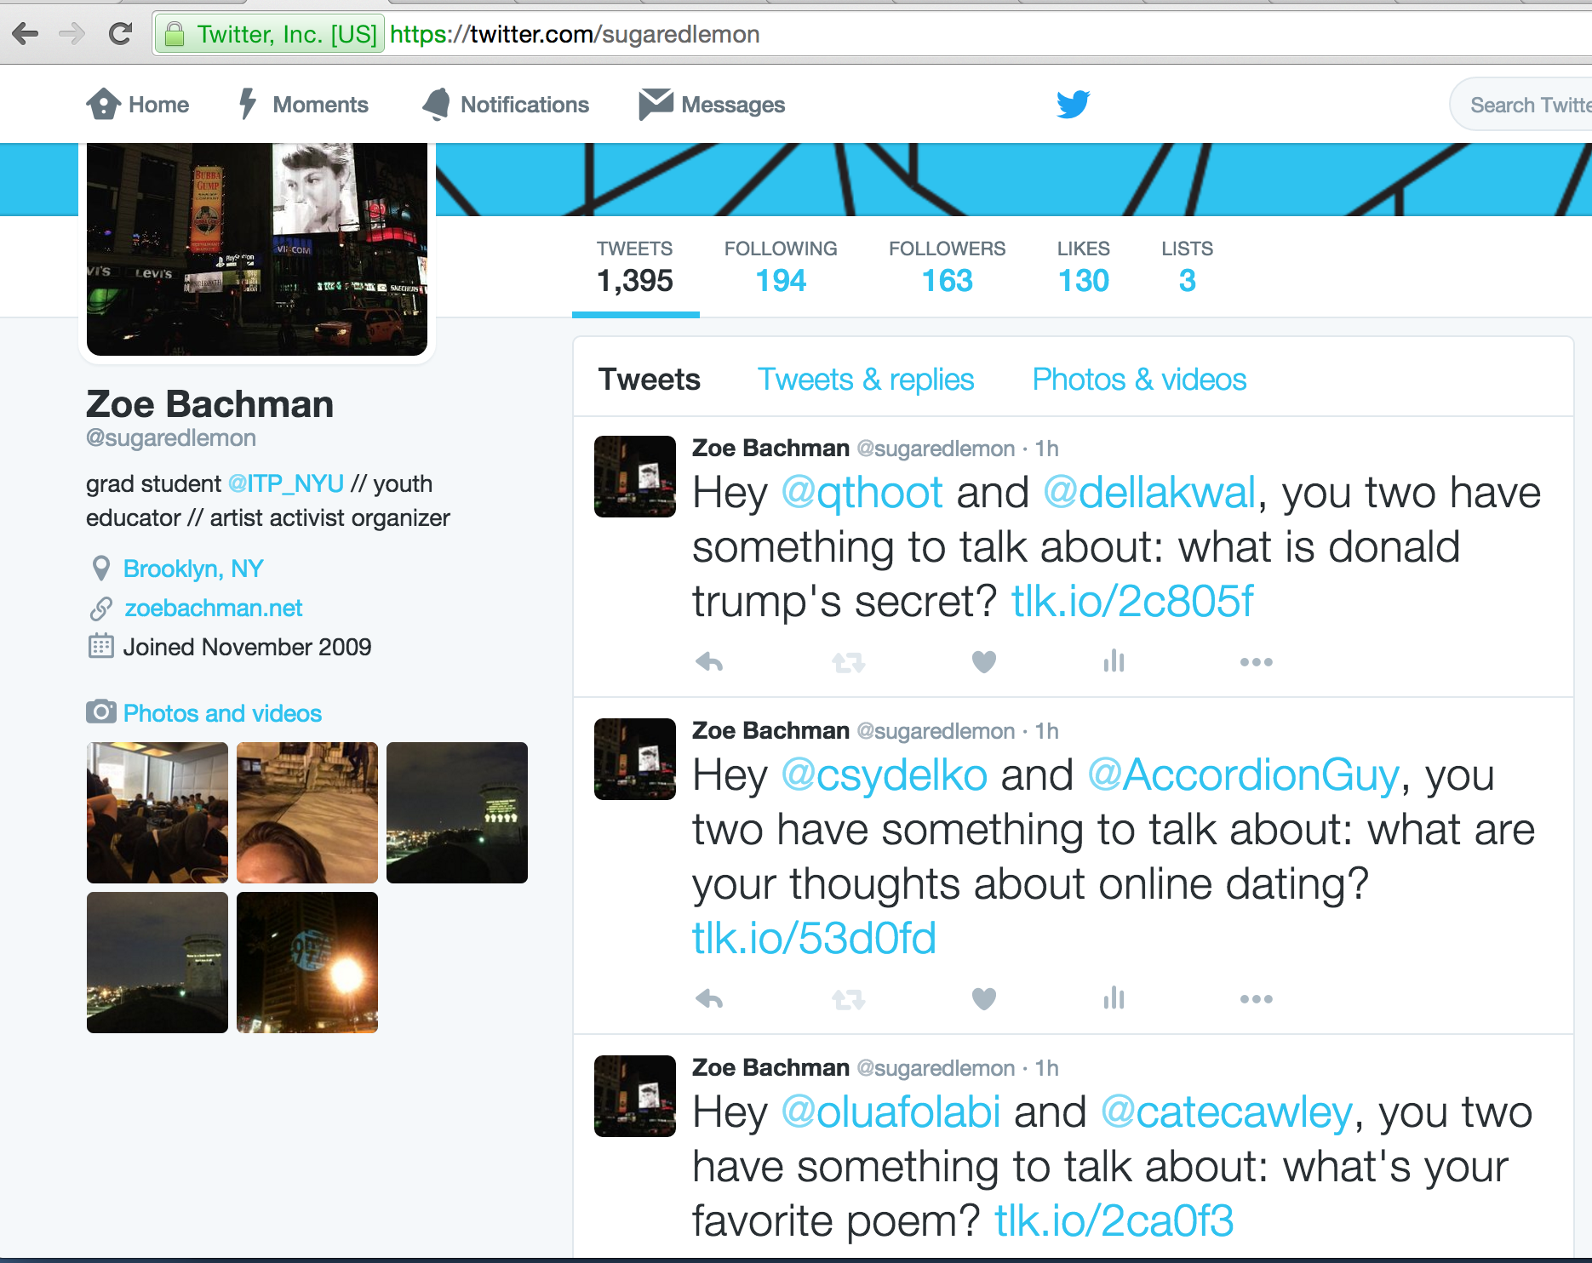Open the tlk.io/53d0fd link
1592x1263 pixels.
(814, 939)
